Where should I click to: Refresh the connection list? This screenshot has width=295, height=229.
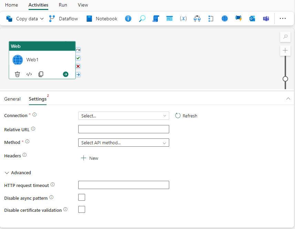[x=186, y=116]
